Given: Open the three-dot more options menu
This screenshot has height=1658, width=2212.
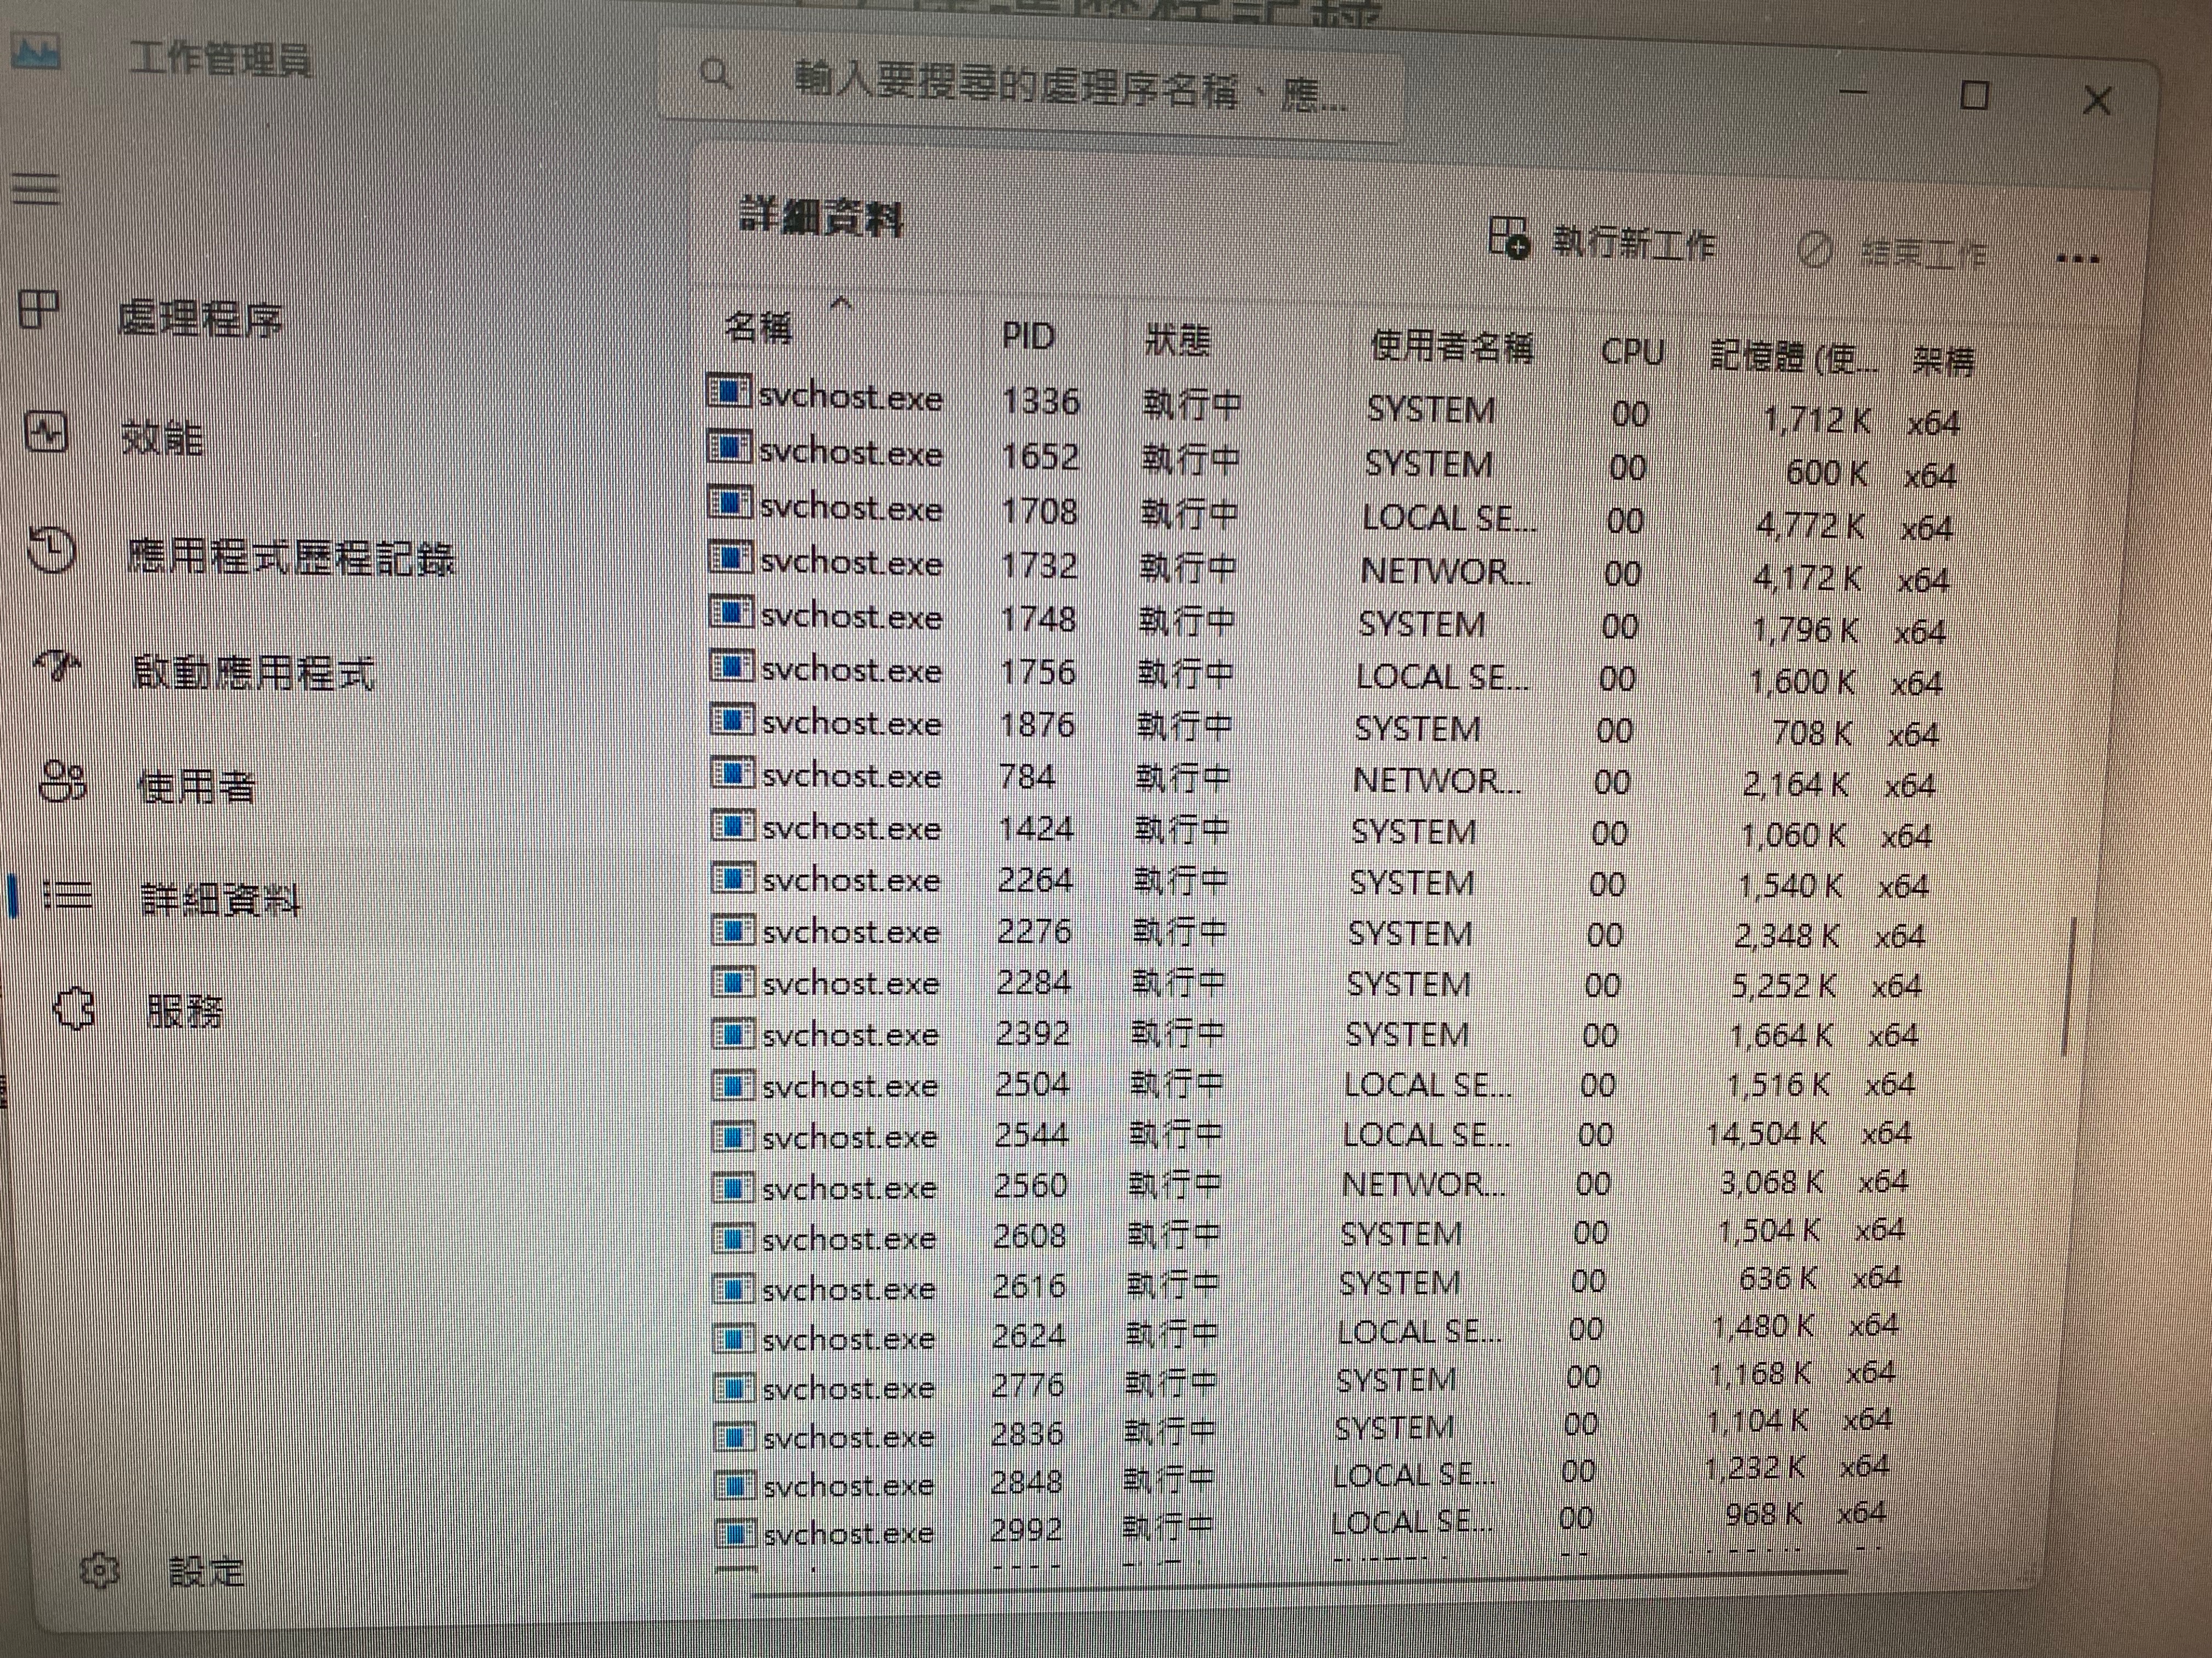Looking at the screenshot, I should [x=2078, y=260].
